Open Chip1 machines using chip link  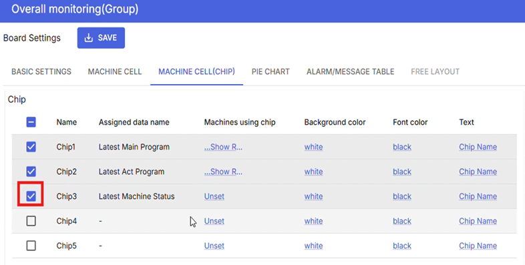coord(223,147)
